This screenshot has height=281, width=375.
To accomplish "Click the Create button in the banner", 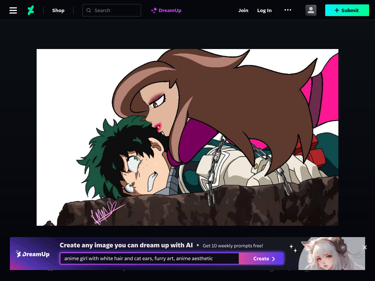I will coord(261,259).
